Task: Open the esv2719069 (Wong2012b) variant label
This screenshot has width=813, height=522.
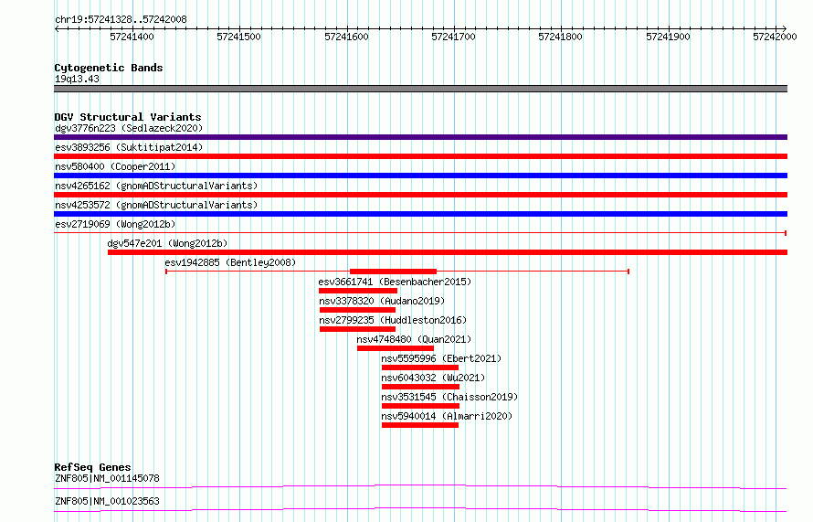Action: coord(115,224)
